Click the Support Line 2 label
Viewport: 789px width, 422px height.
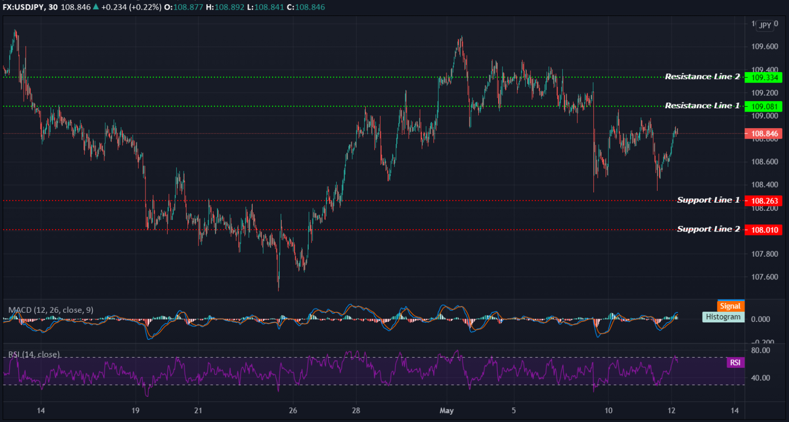708,229
